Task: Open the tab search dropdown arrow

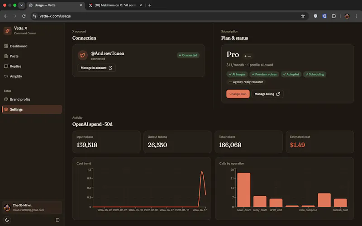Action: pyautogui.click(x=21, y=5)
